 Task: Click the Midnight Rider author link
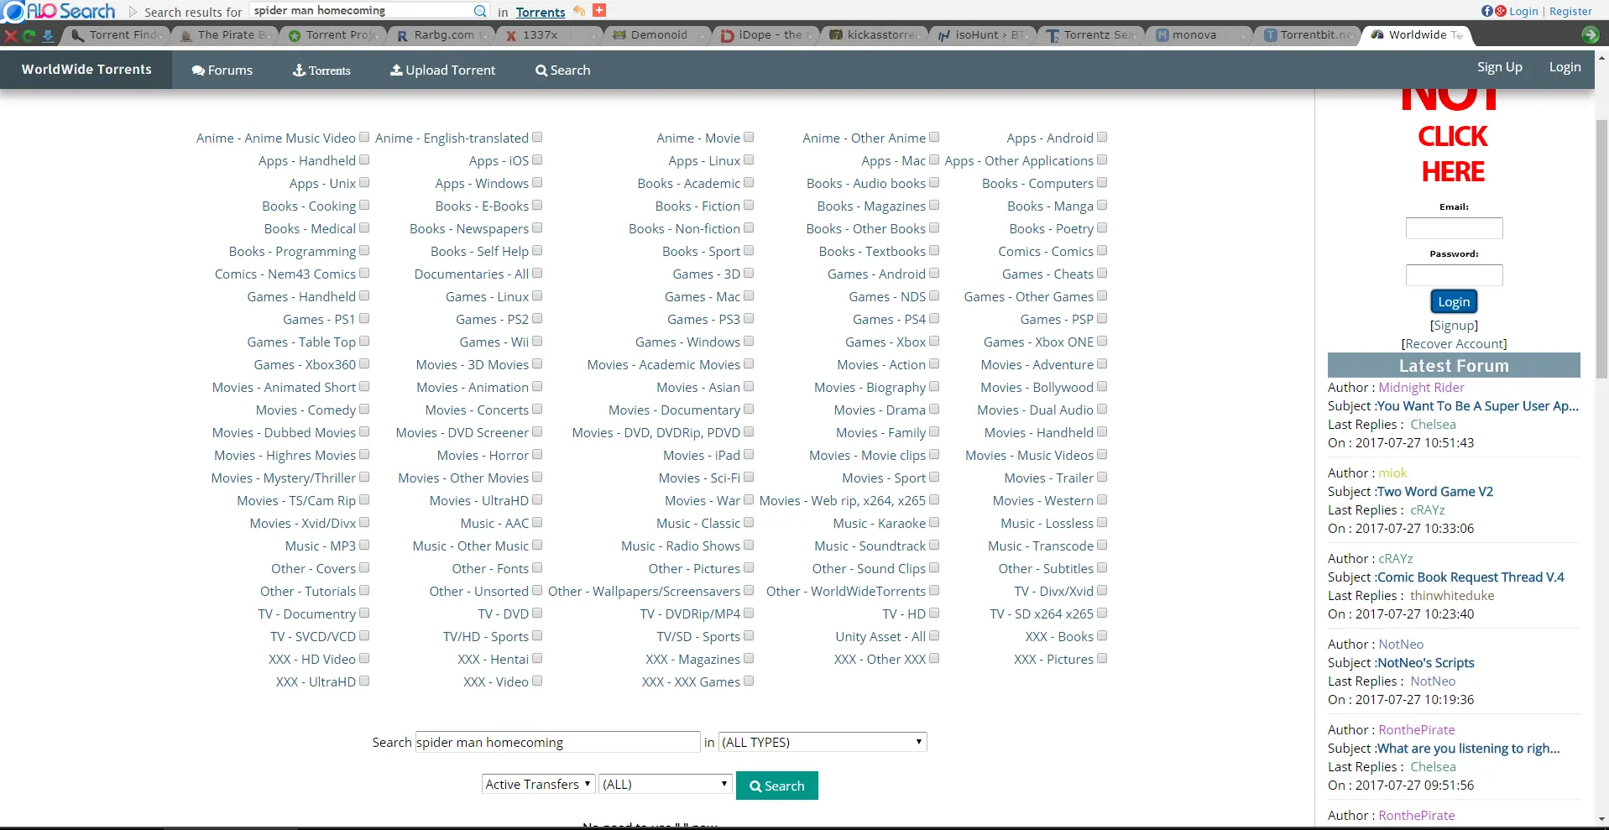click(x=1421, y=388)
